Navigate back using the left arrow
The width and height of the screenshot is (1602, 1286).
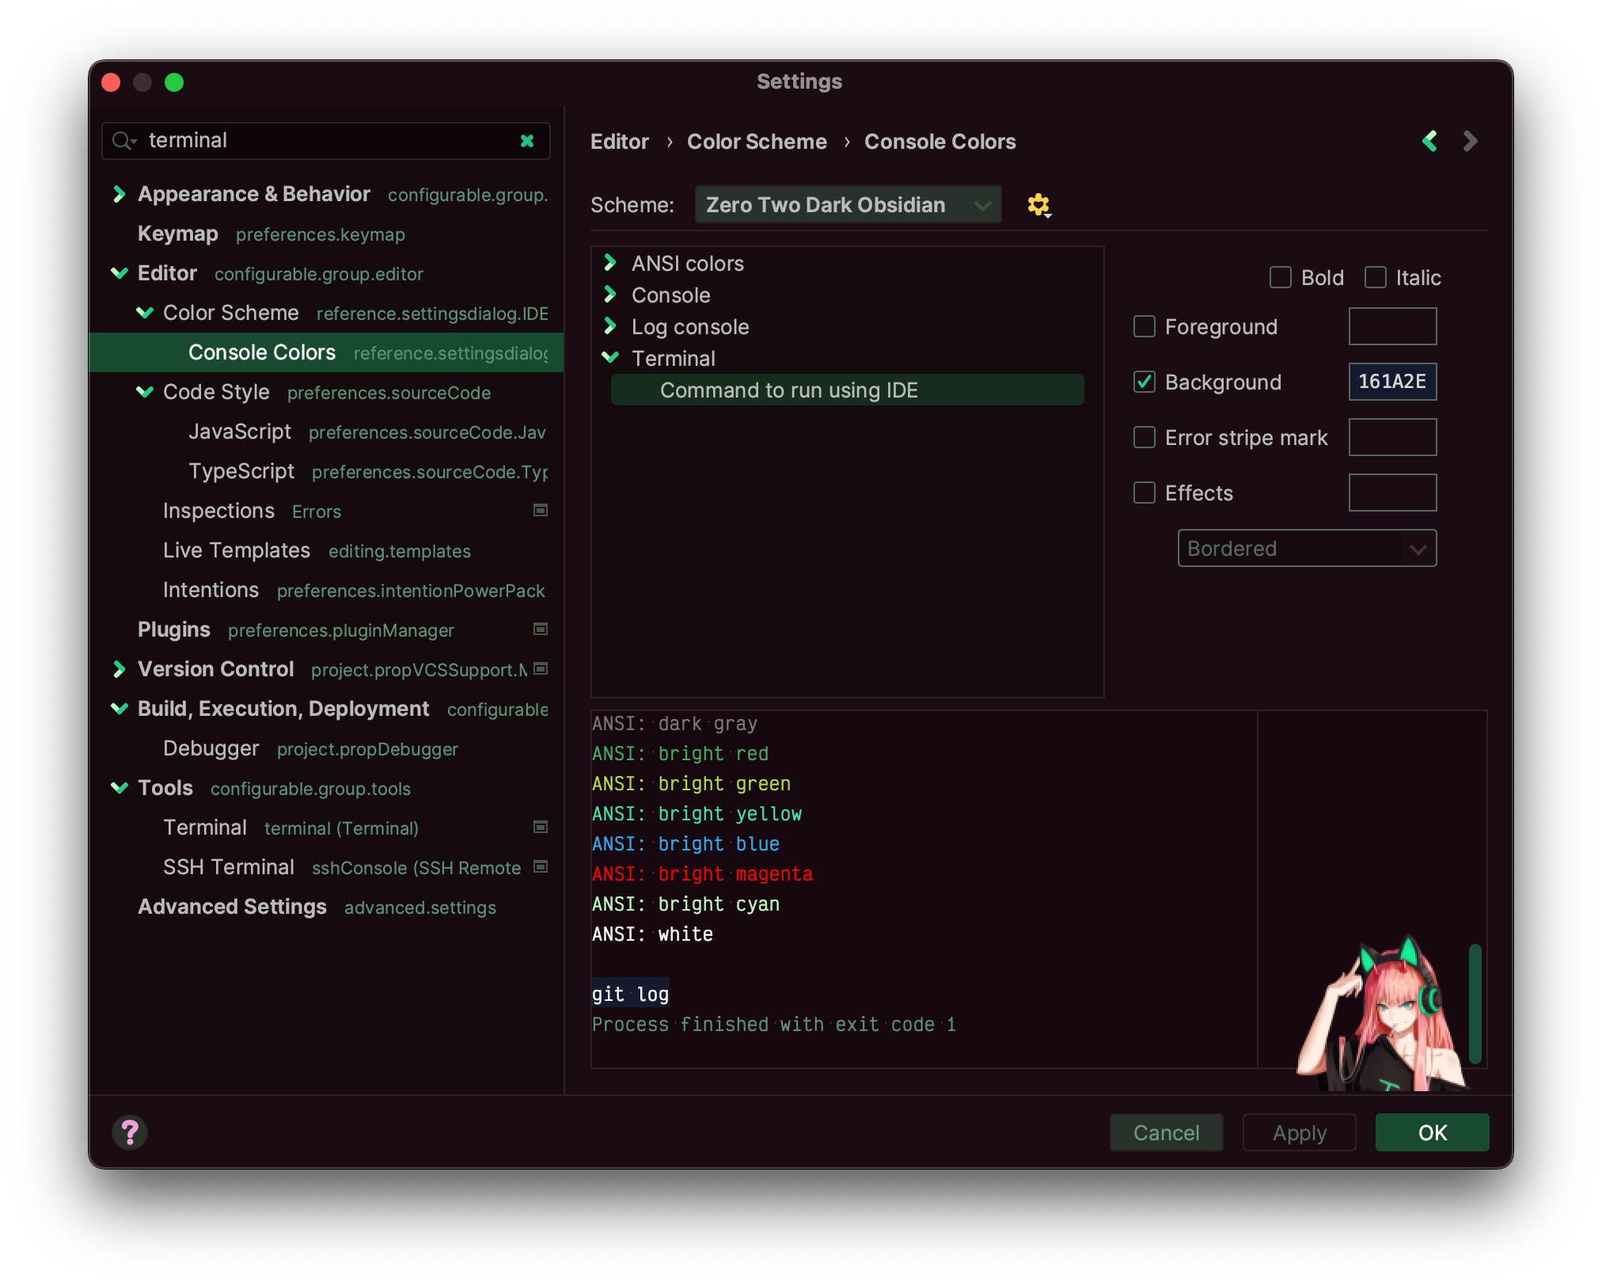[x=1429, y=141]
